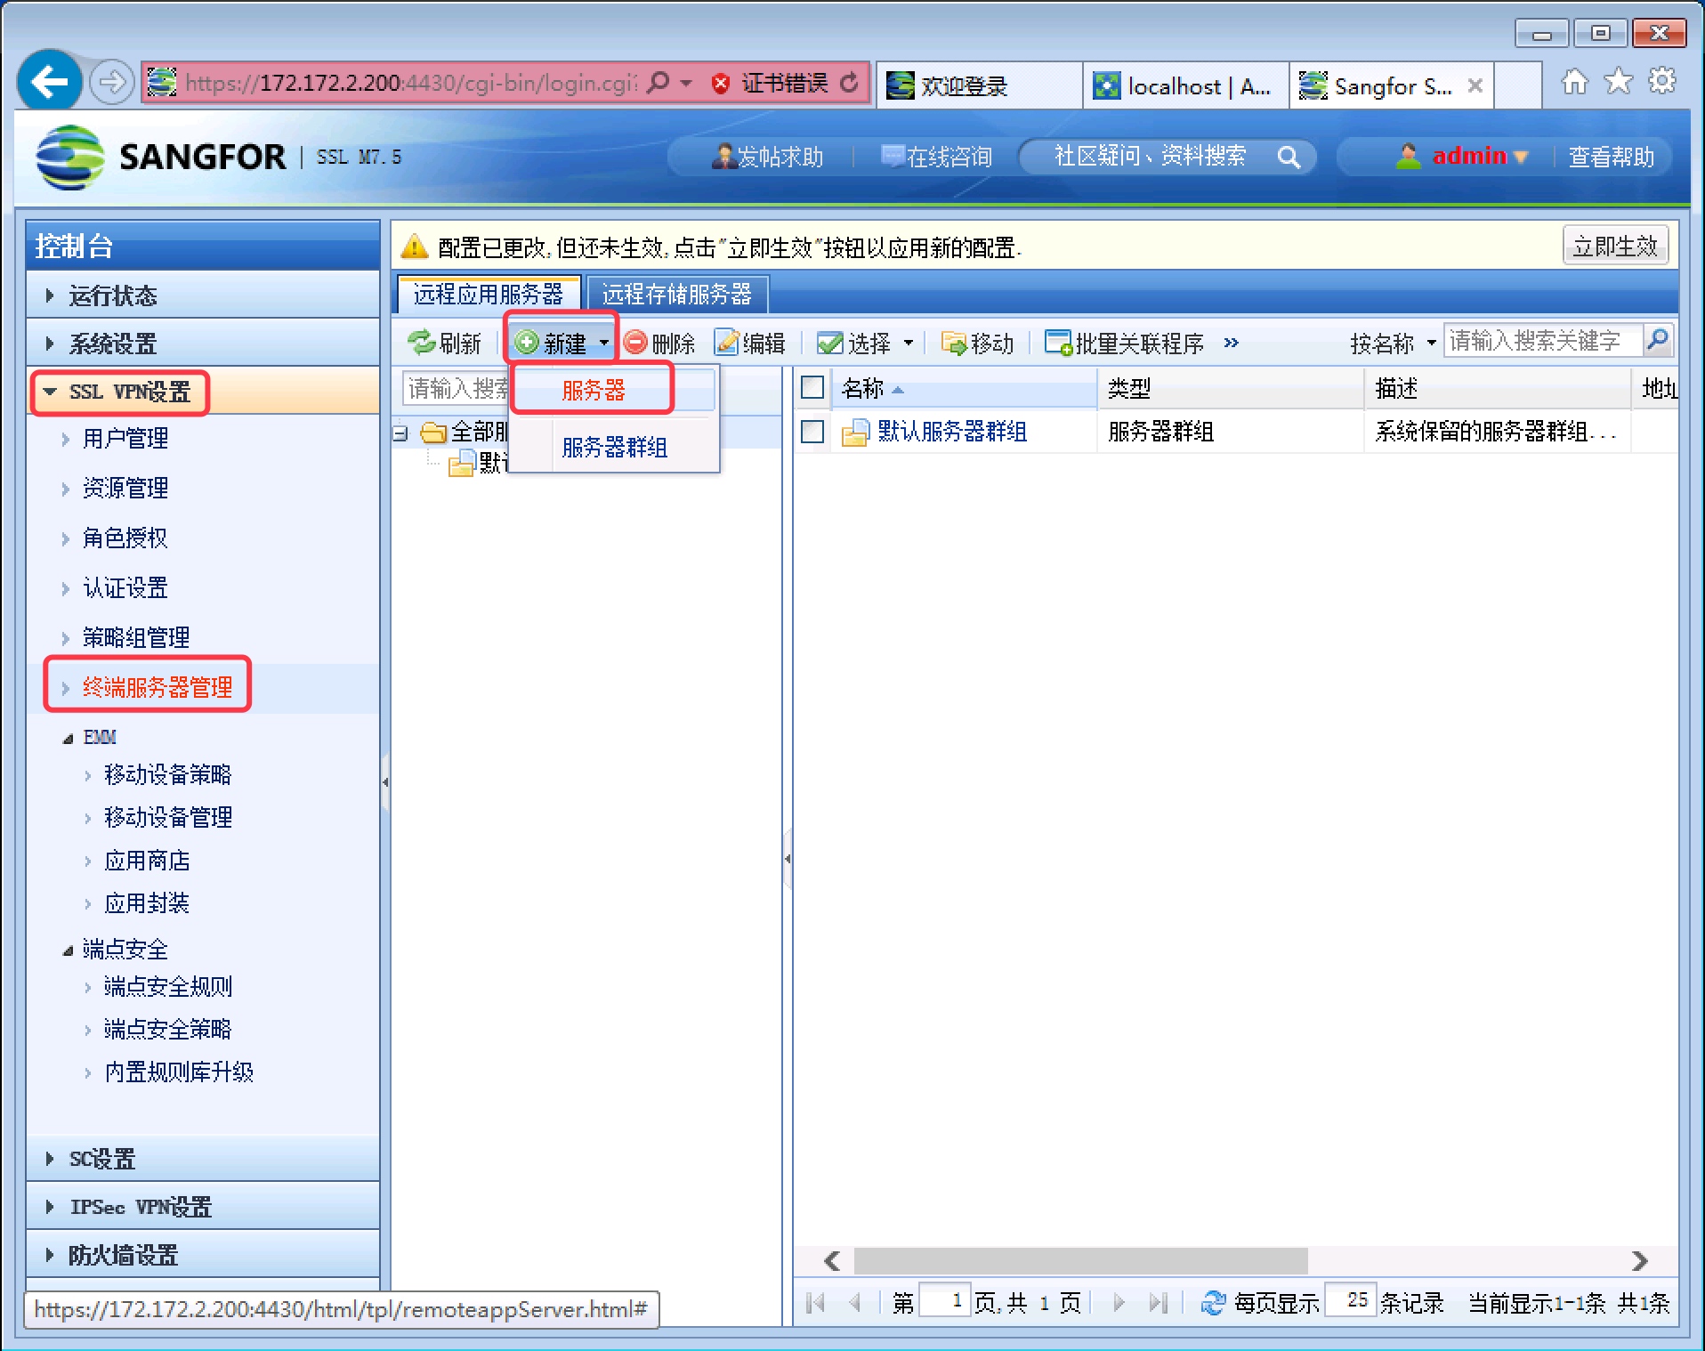Open 用户管理 in the sidebar
Image resolution: width=1705 pixels, height=1351 pixels.
125,438
